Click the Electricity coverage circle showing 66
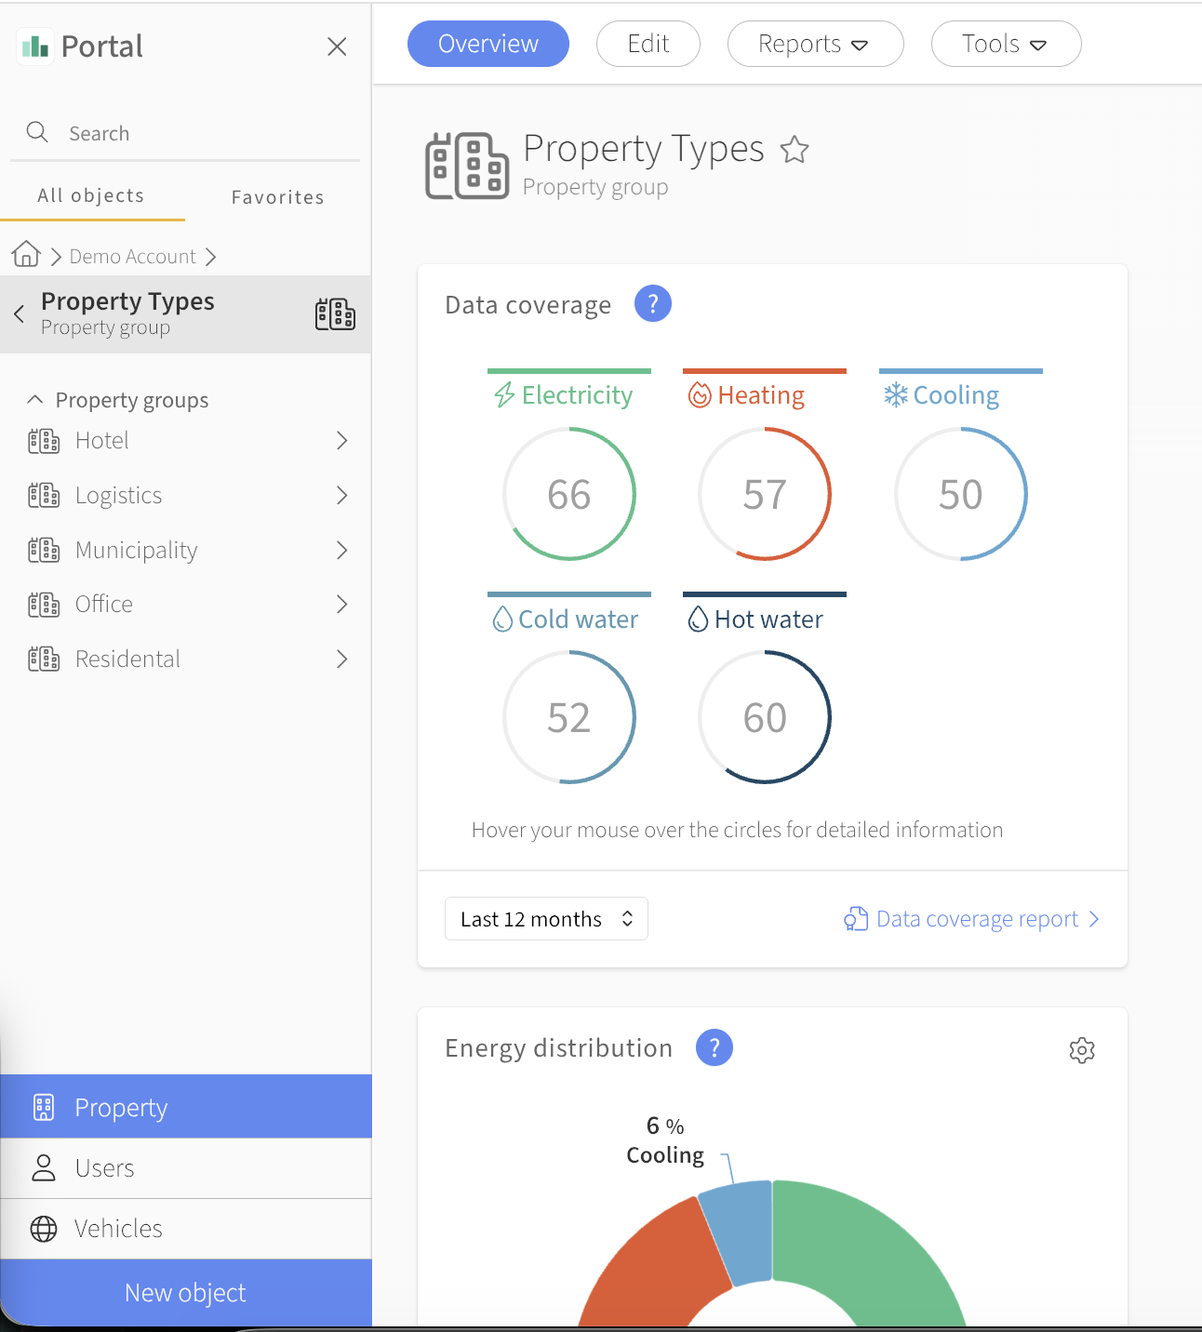 tap(569, 494)
